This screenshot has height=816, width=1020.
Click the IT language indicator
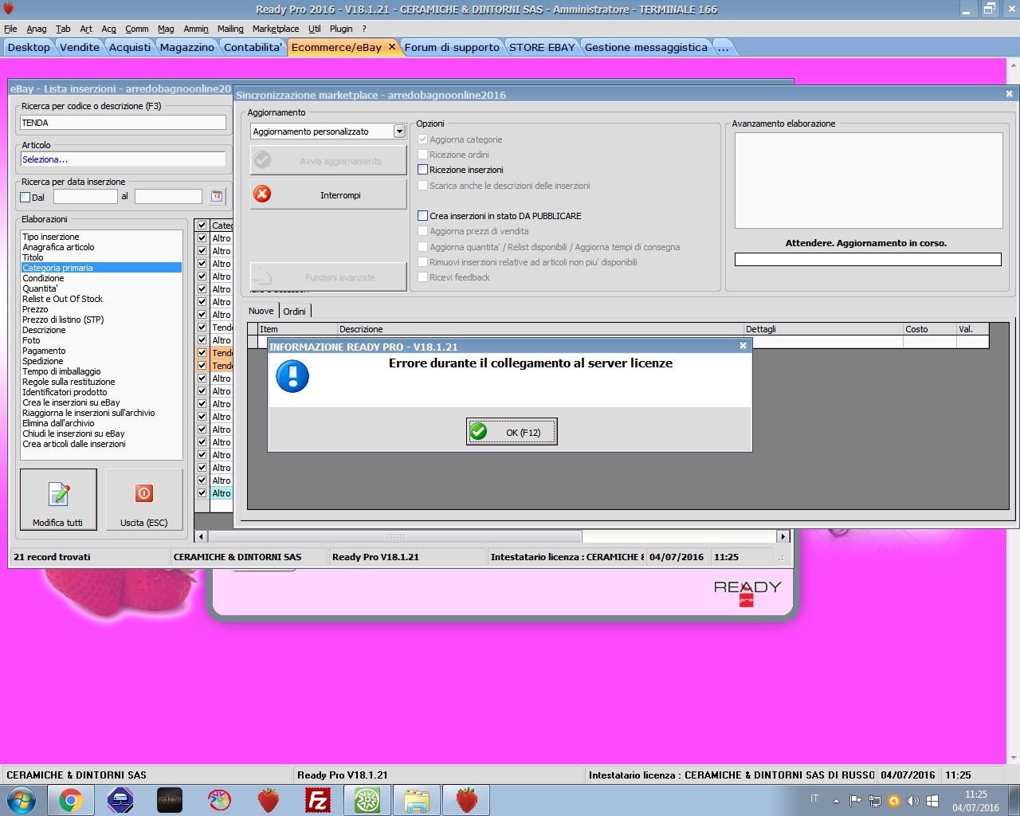pos(814,798)
